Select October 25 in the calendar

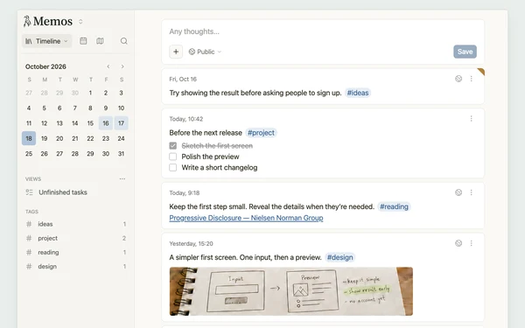[29, 154]
